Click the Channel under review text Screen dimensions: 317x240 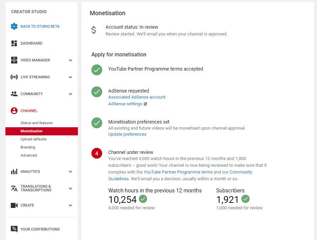(131, 152)
